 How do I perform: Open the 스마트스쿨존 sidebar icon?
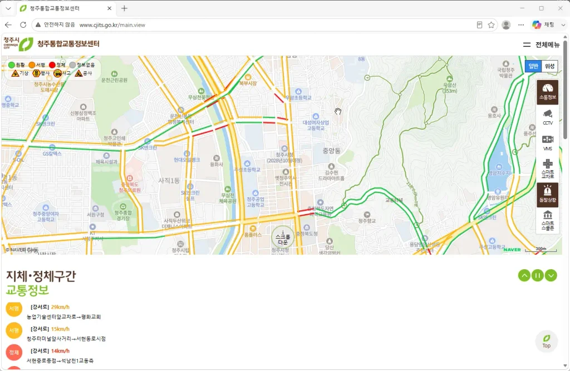(x=548, y=220)
